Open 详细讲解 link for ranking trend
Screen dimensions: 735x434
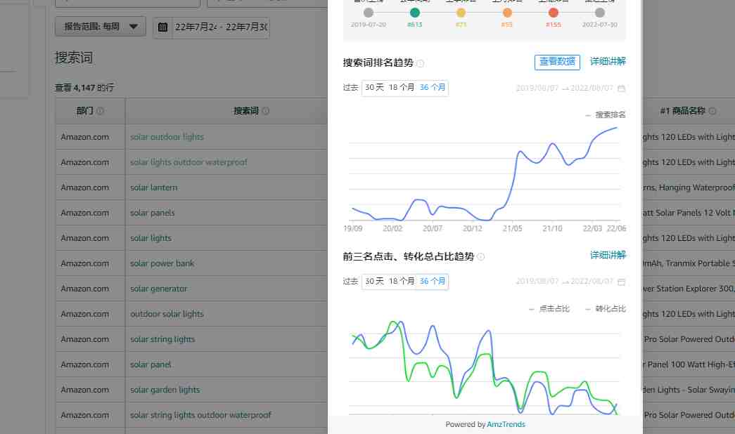coord(608,61)
